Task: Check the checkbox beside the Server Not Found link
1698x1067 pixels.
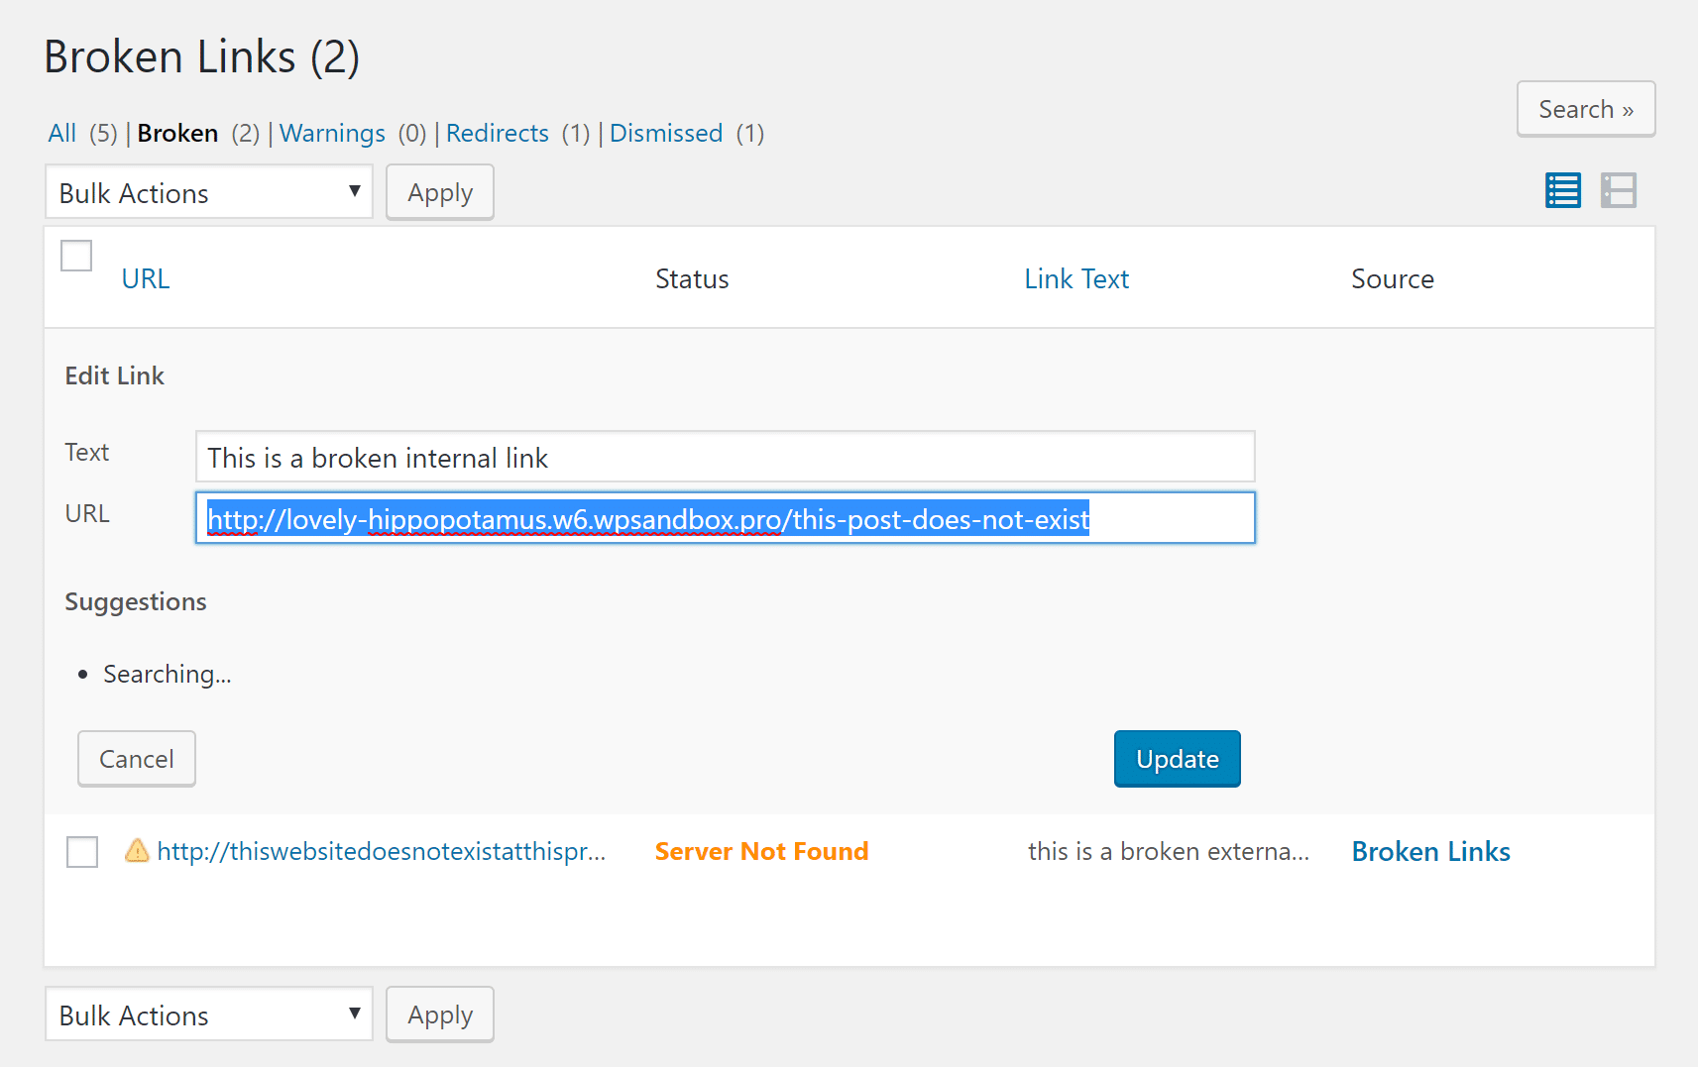Action: pos(81,851)
